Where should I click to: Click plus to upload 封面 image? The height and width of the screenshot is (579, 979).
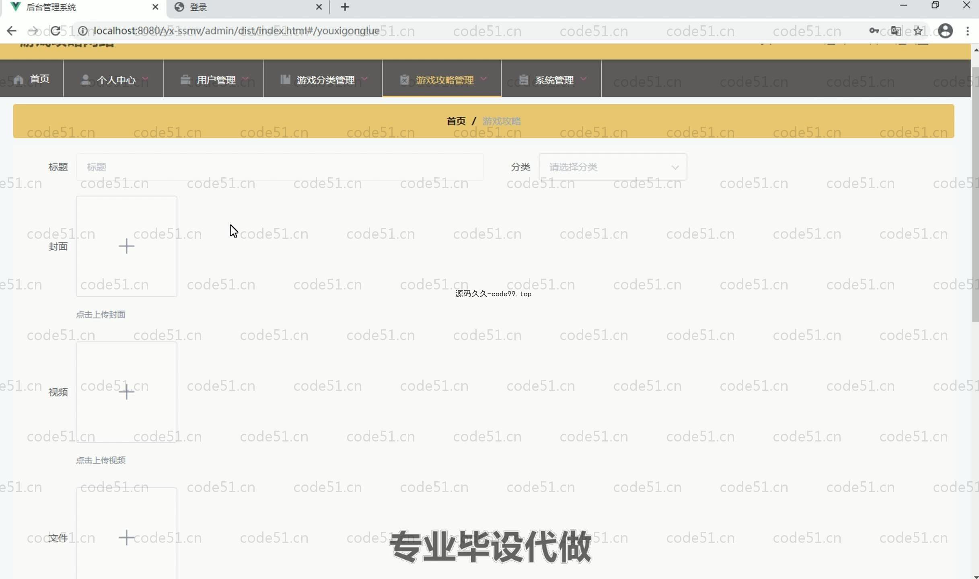(127, 246)
